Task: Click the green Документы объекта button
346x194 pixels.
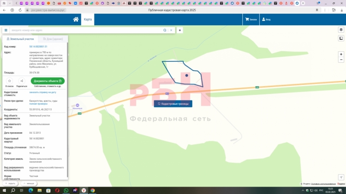Action: [48, 81]
